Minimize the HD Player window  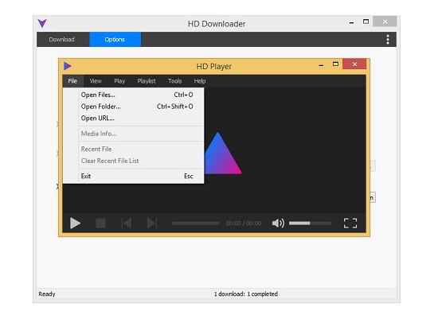tap(321, 65)
